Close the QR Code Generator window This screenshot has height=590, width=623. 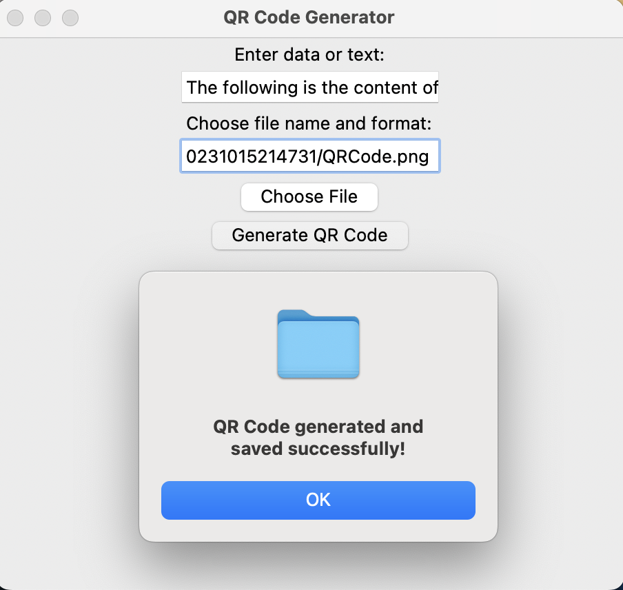pyautogui.click(x=15, y=18)
